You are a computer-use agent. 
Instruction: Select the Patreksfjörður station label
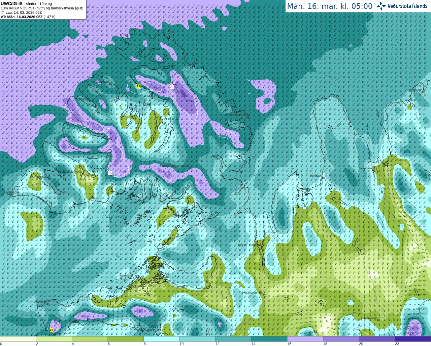39,177
